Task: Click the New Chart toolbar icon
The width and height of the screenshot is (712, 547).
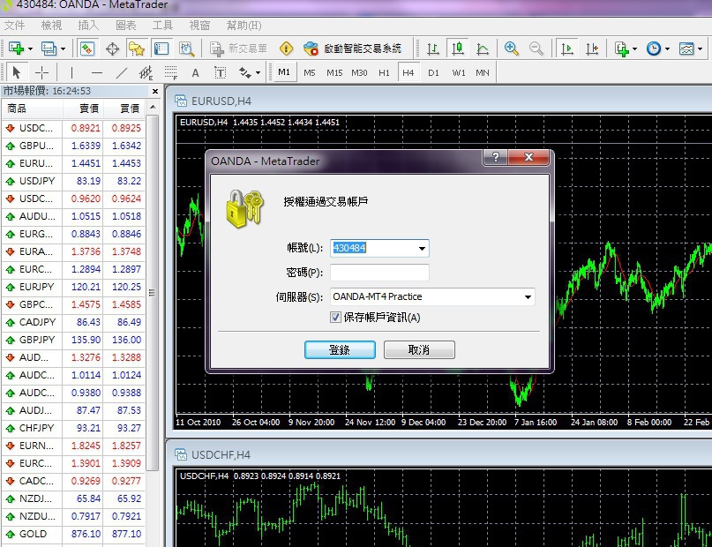Action: (17, 49)
